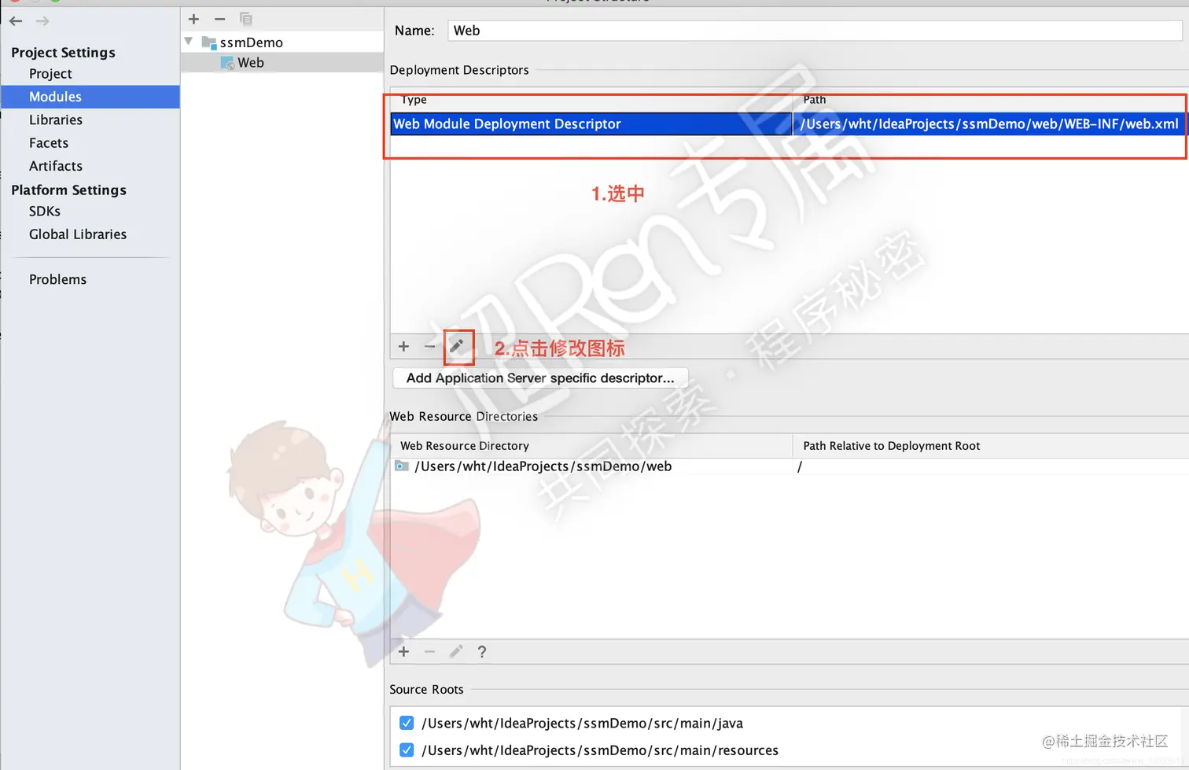This screenshot has width=1189, height=770.
Task: Open SDKs under Platform Settings
Action: tap(45, 212)
